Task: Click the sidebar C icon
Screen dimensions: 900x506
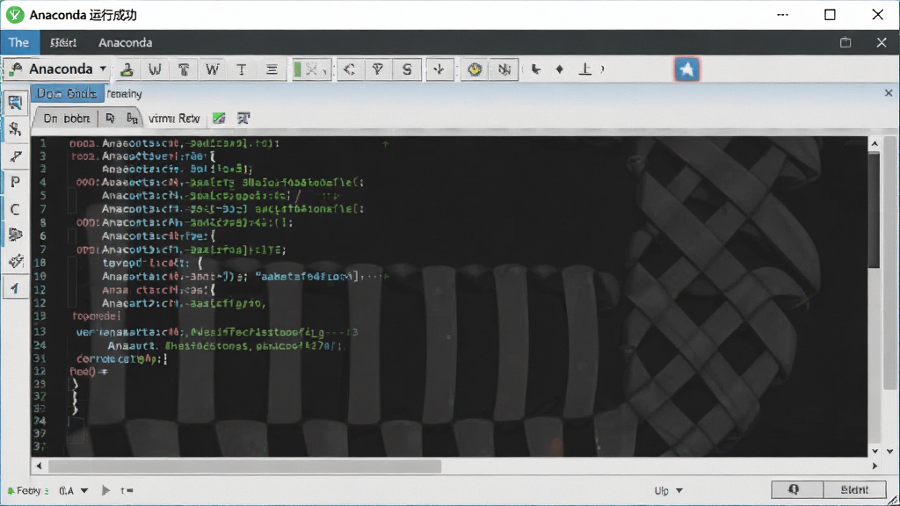Action: click(16, 209)
